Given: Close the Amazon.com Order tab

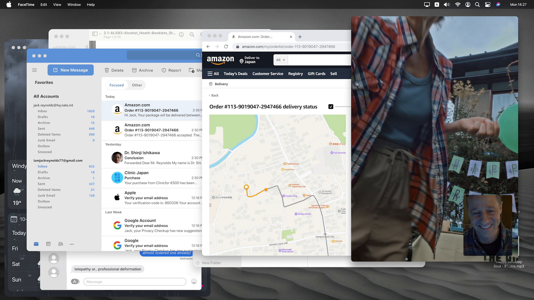Looking at the screenshot, I should (291, 37).
